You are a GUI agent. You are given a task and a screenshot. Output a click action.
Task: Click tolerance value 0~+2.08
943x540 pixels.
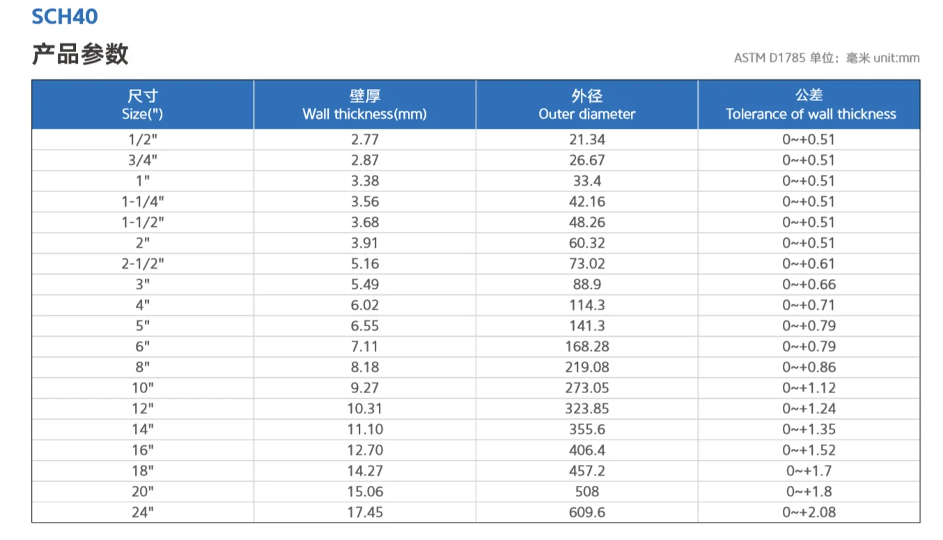pyautogui.click(x=809, y=513)
